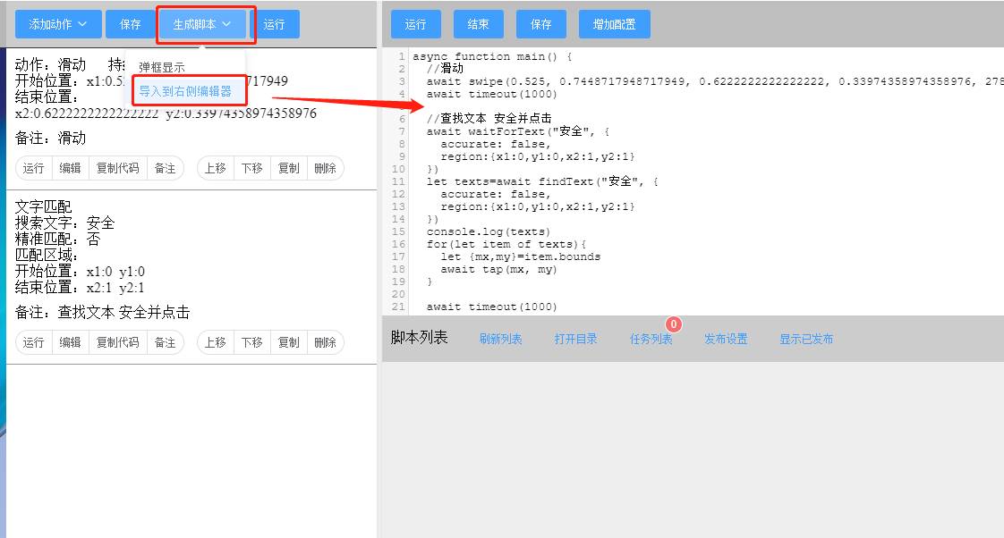
Task: Stop execution with the 结束 button
Action: (x=478, y=24)
